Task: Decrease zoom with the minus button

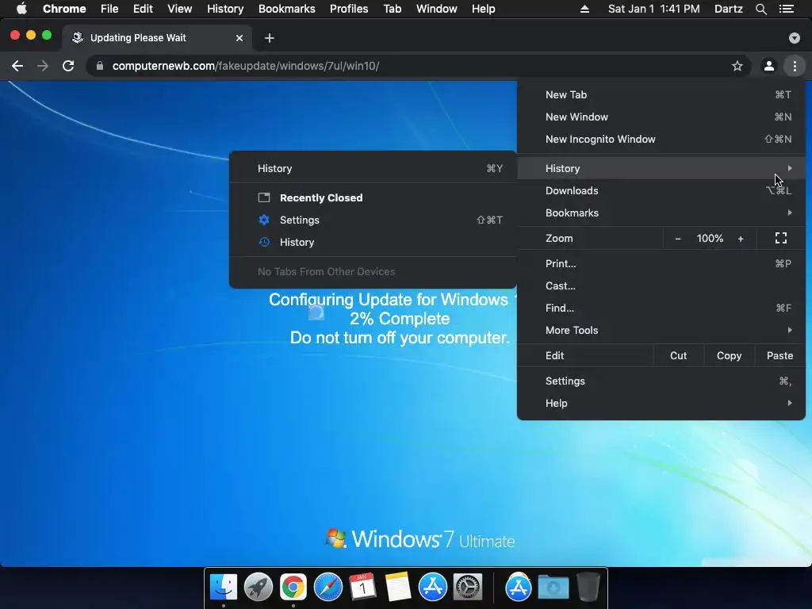Action: point(678,238)
